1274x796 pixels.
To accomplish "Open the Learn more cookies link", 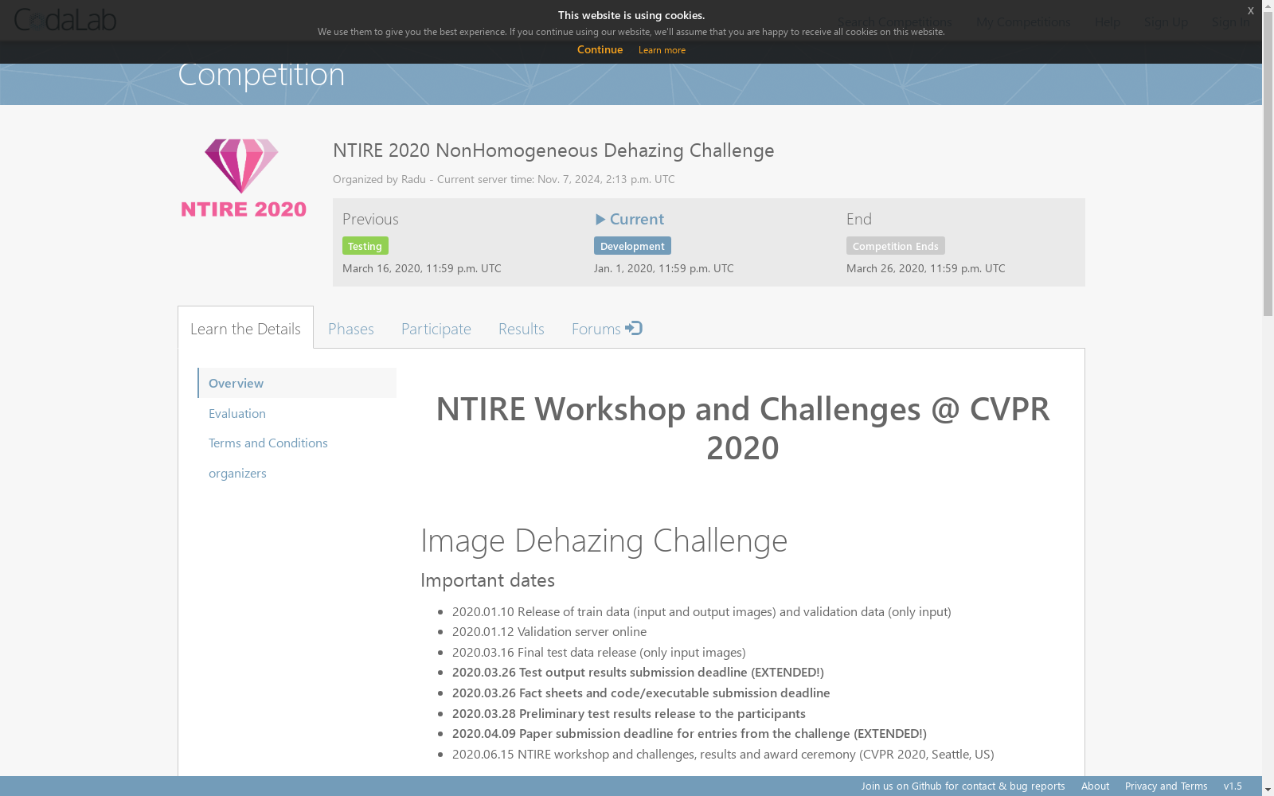I will (x=661, y=50).
